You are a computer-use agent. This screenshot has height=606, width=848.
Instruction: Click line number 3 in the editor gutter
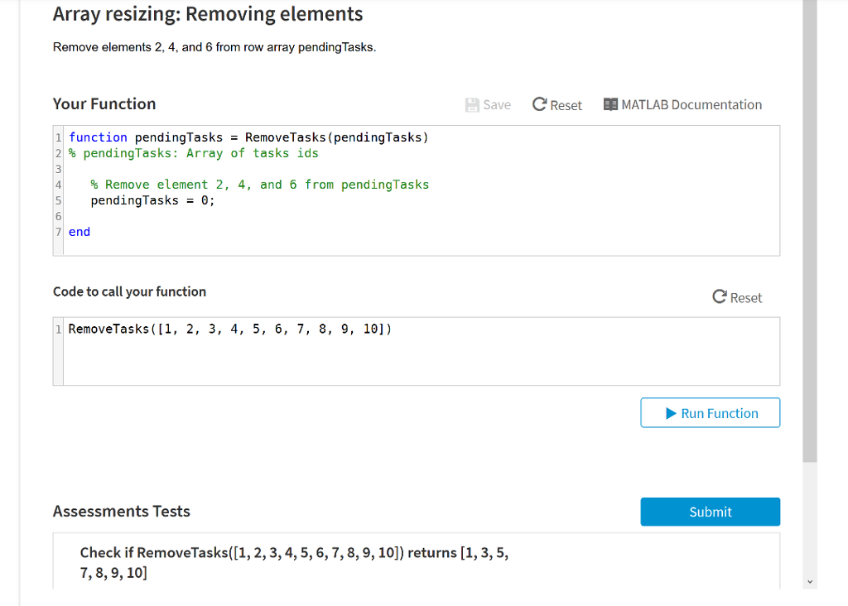point(59,169)
